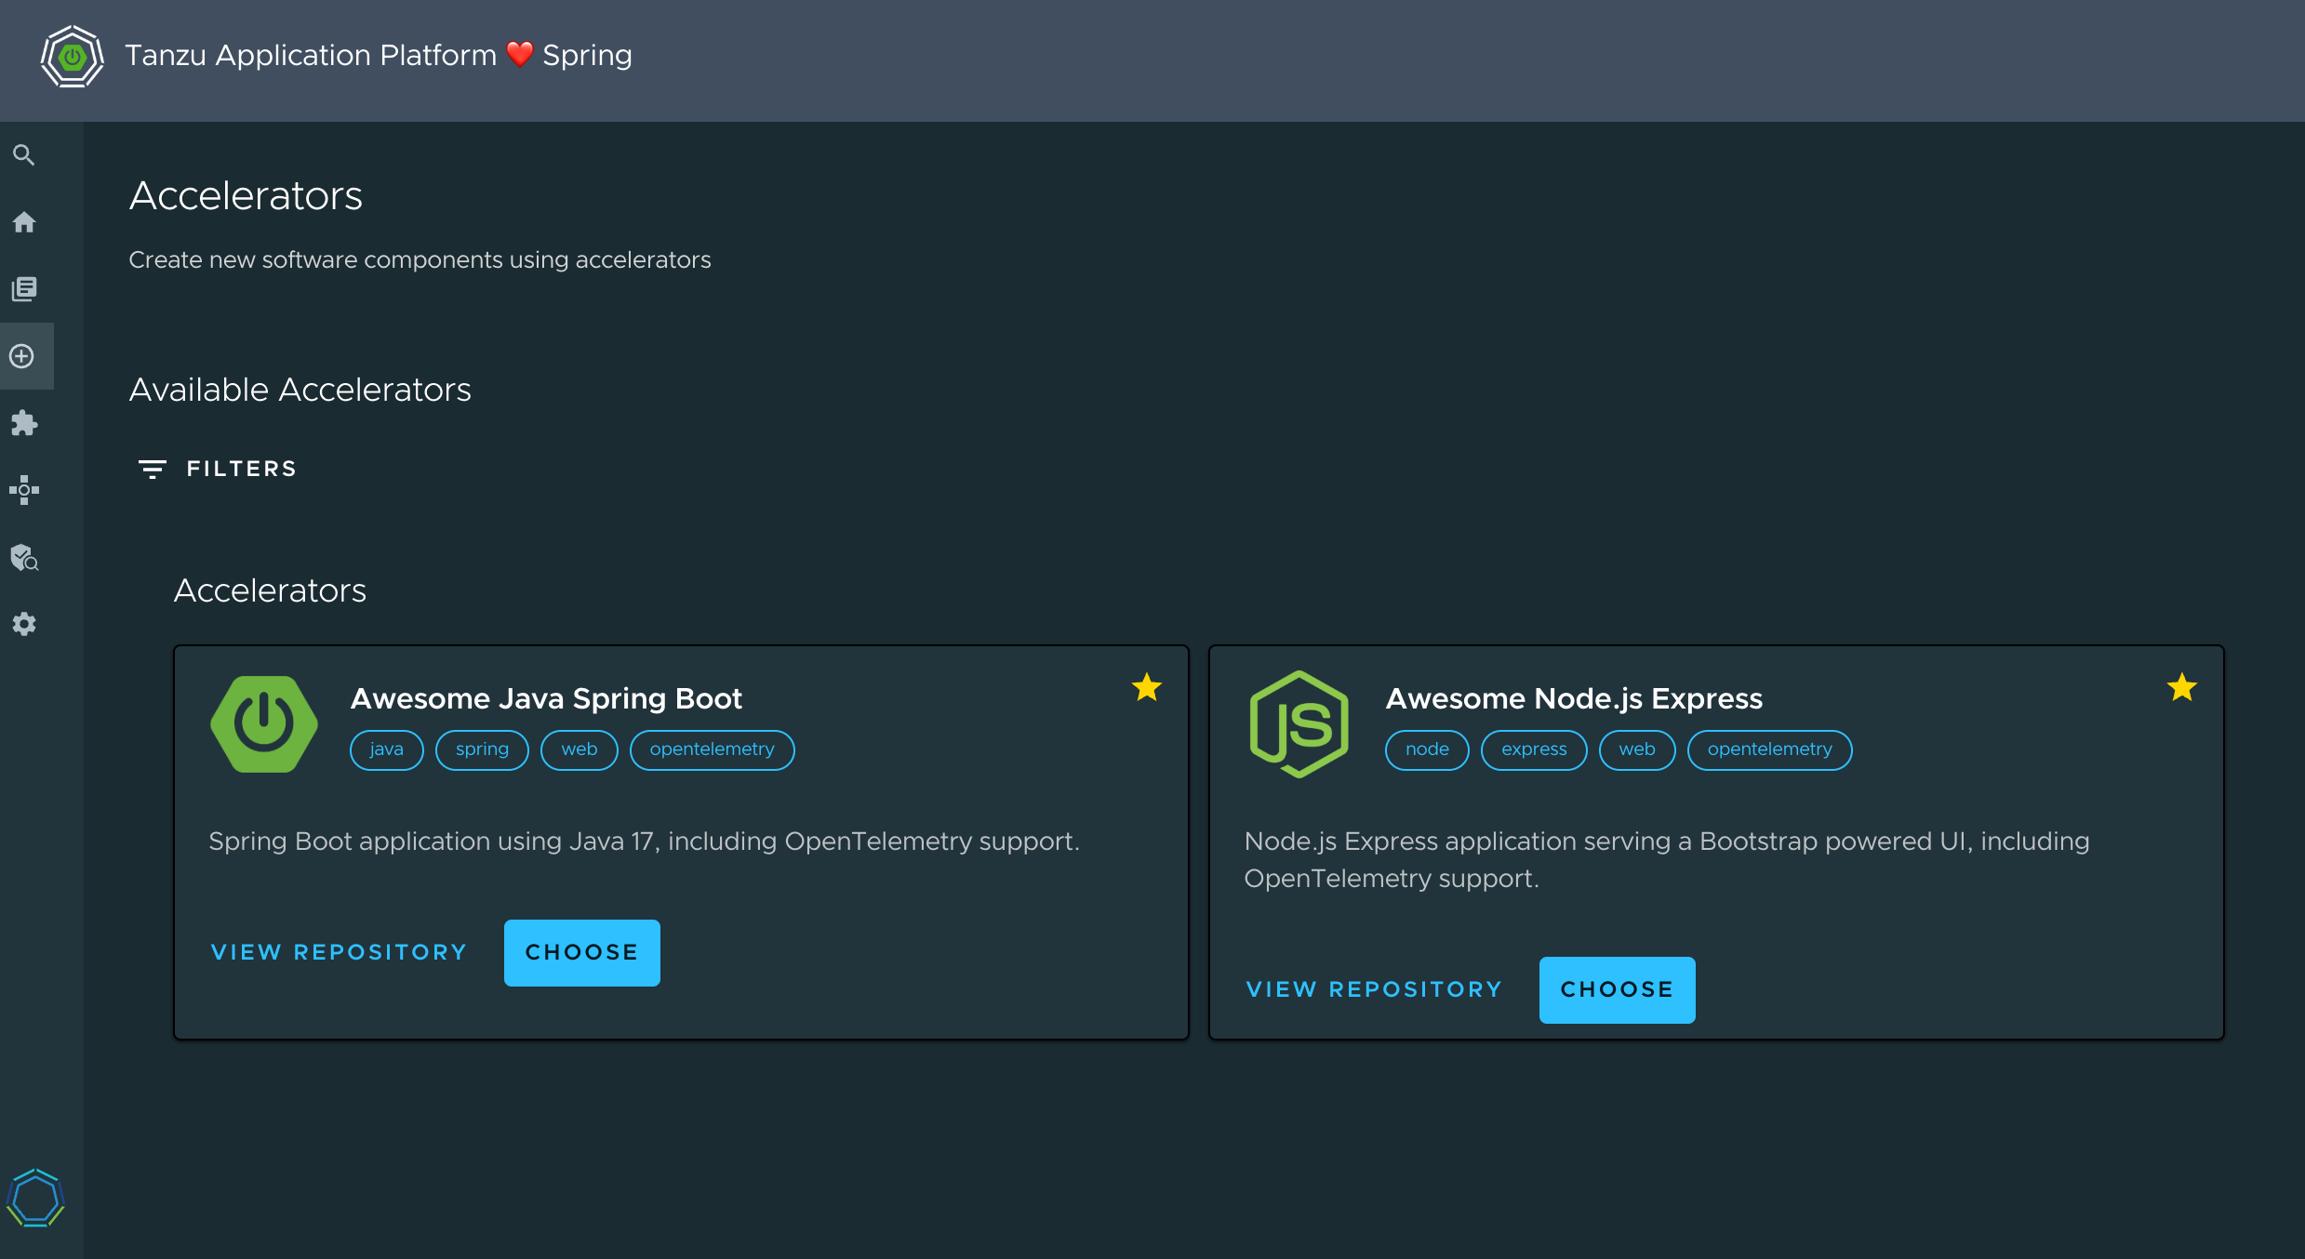Open the Docs library sidebar icon
The height and width of the screenshot is (1259, 2305).
tap(24, 289)
